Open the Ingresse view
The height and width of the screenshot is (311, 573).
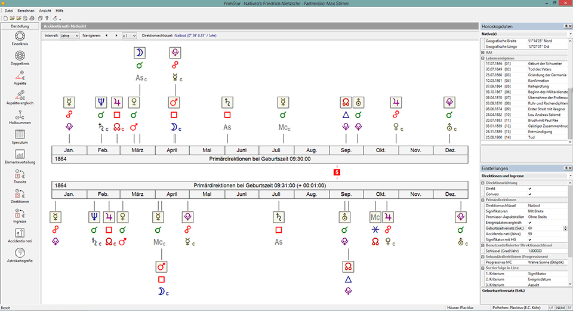(20, 215)
